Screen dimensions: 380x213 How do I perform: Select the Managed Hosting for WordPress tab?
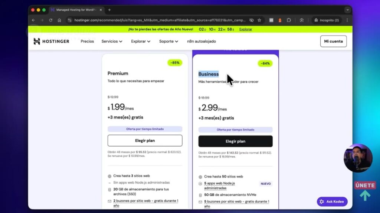pos(76,10)
